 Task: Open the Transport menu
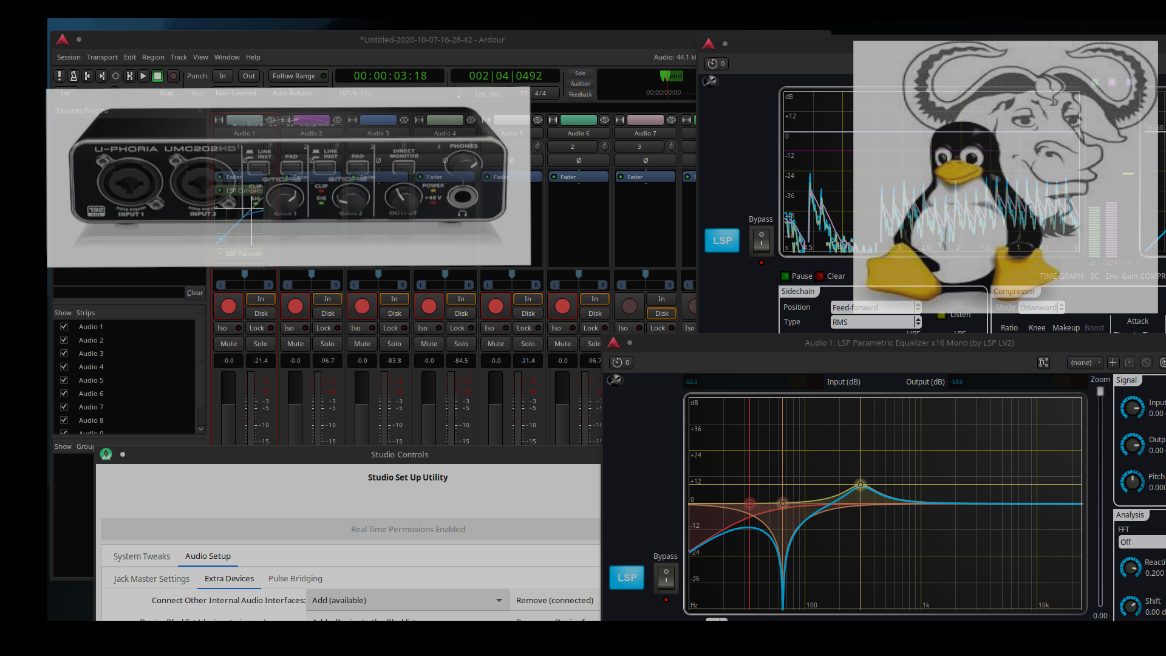click(x=102, y=57)
